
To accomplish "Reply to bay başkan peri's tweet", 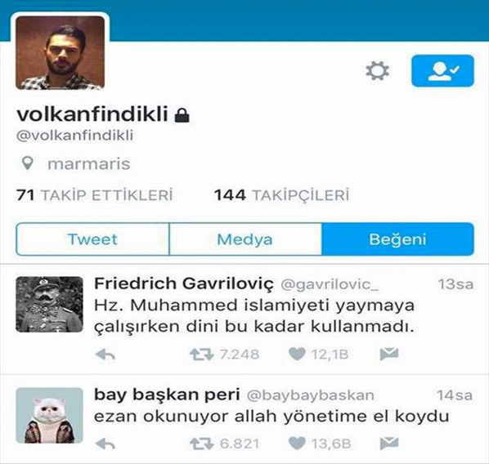I will [x=105, y=444].
